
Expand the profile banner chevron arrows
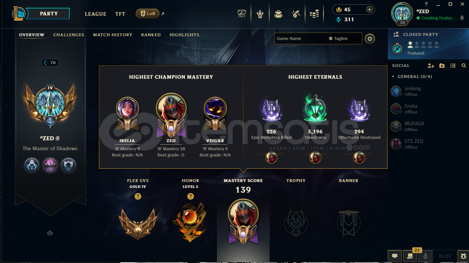pos(50,233)
